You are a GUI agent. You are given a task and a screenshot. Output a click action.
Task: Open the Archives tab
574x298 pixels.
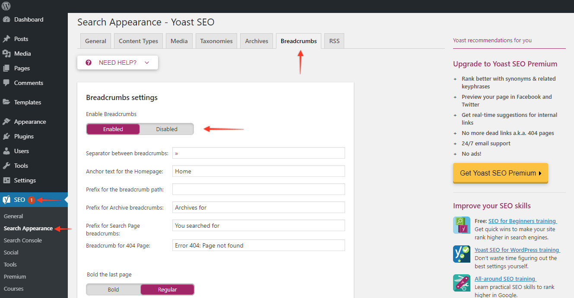click(x=256, y=41)
